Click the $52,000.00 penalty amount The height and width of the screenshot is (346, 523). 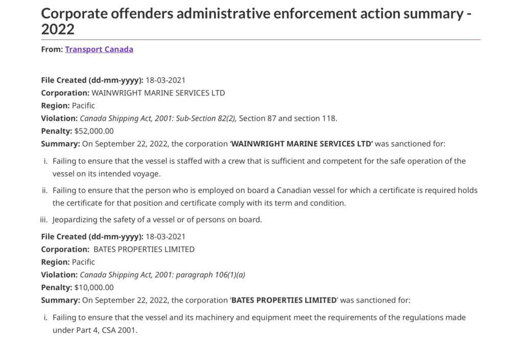tap(94, 131)
